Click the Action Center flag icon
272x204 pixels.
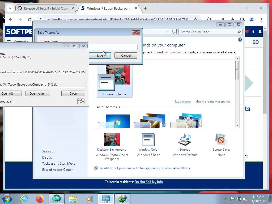[232, 199]
